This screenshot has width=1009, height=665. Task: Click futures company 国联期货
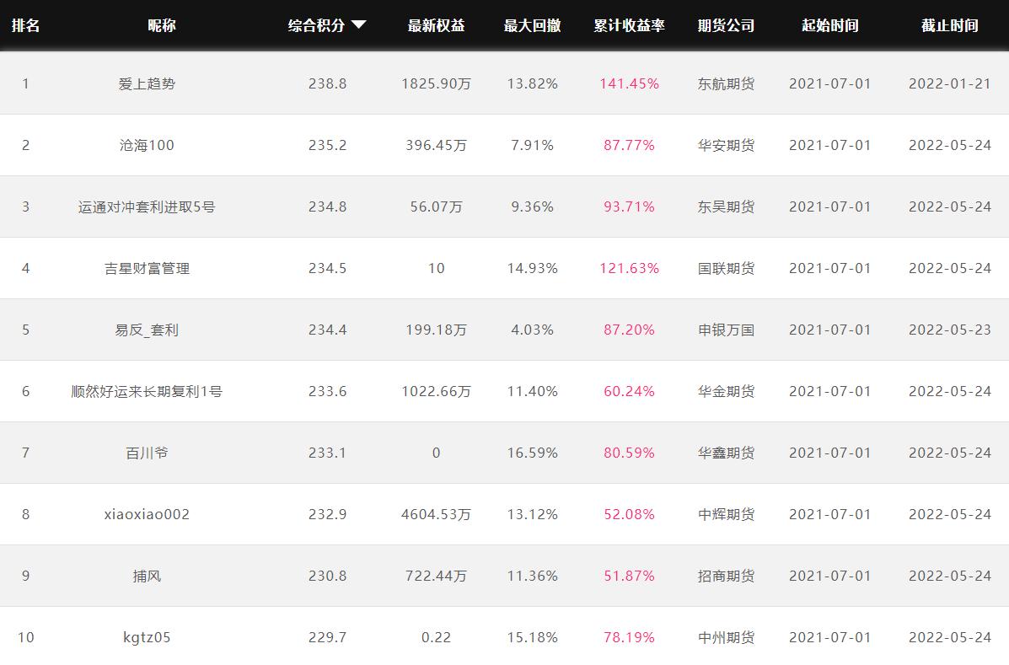pyautogui.click(x=726, y=268)
